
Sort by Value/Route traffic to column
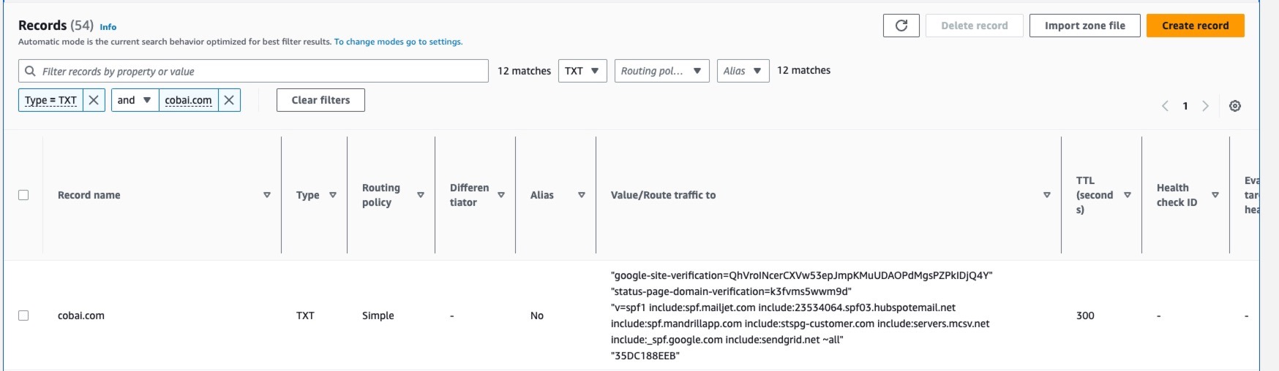point(1047,195)
